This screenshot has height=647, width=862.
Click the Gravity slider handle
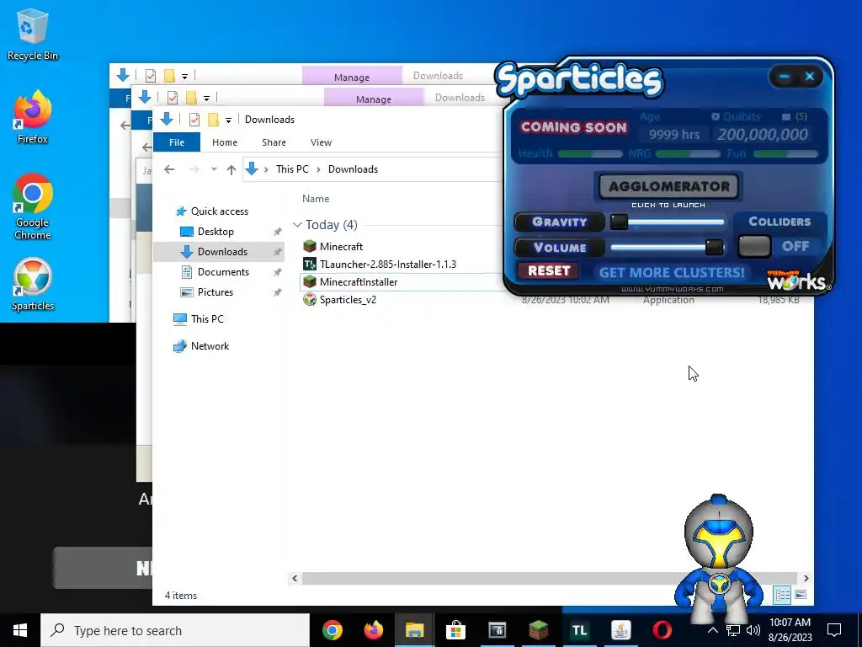point(619,222)
